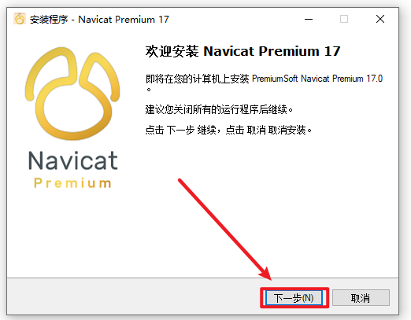Click the heading 欢迎安装 Navicat Premium 17
Viewport: 411px width, 320px height.
pyautogui.click(x=243, y=51)
